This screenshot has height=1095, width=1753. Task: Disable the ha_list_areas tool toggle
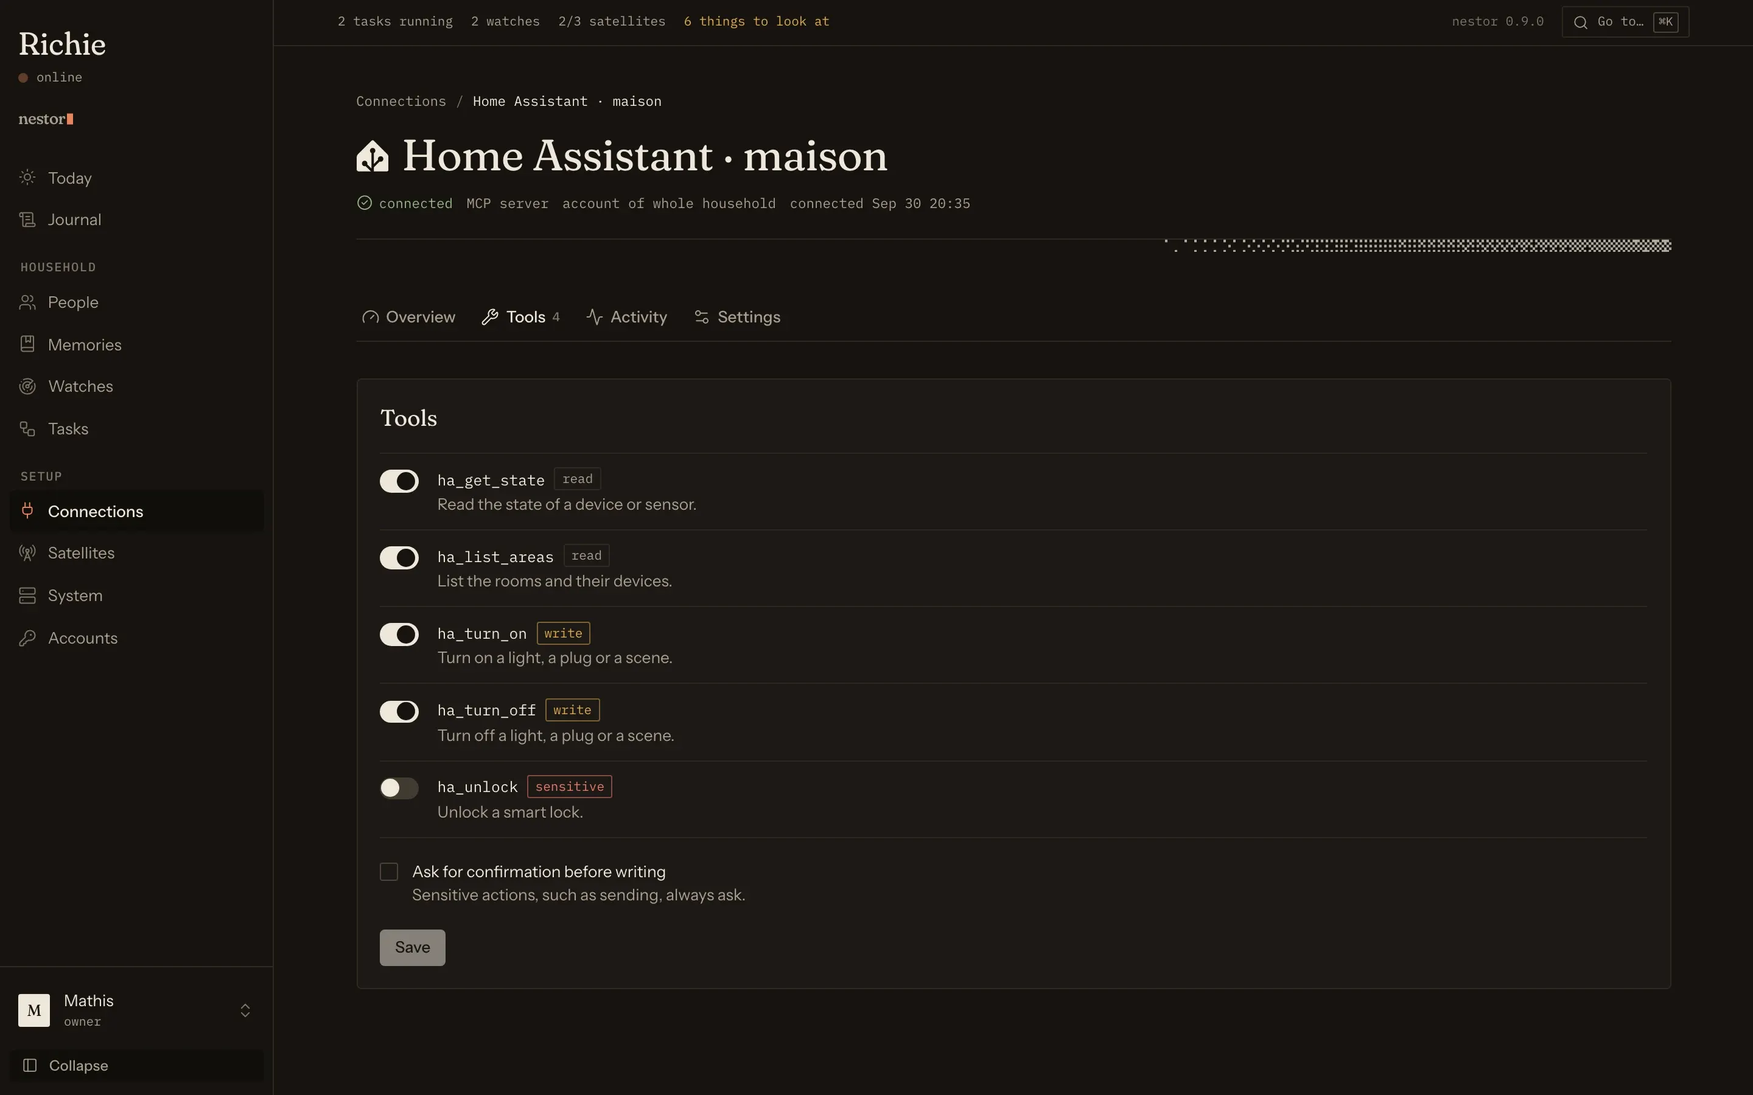399,558
